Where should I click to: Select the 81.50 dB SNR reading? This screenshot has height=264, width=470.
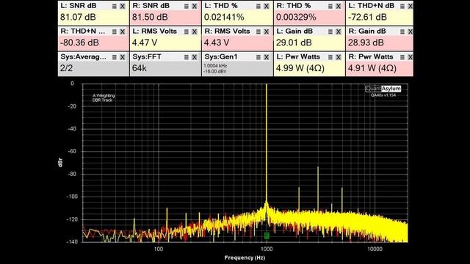150,17
